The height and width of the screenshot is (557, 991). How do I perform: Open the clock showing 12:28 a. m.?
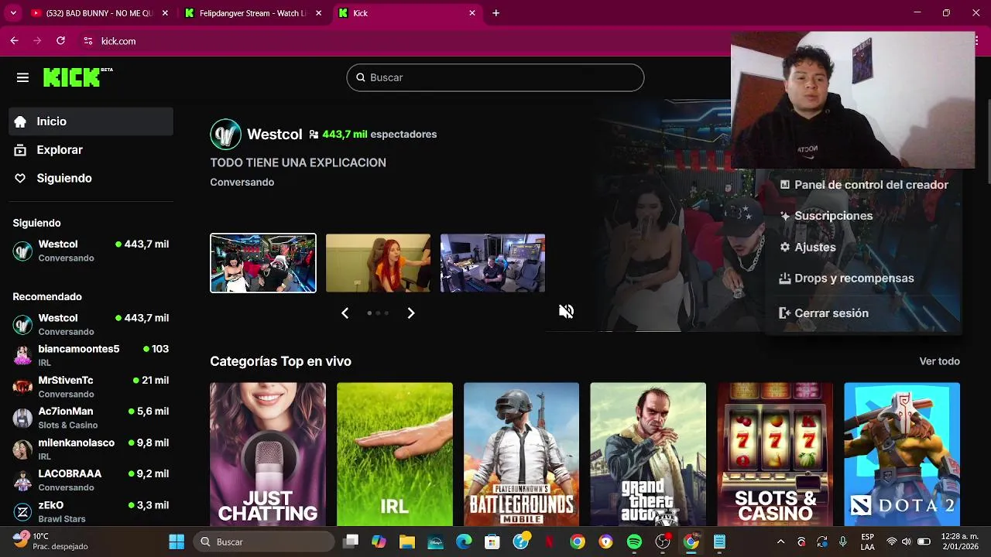(960, 542)
